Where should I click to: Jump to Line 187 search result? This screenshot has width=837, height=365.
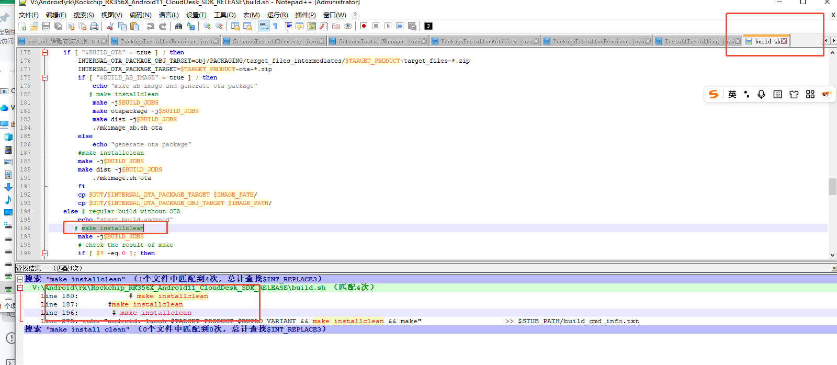click(x=426, y=304)
